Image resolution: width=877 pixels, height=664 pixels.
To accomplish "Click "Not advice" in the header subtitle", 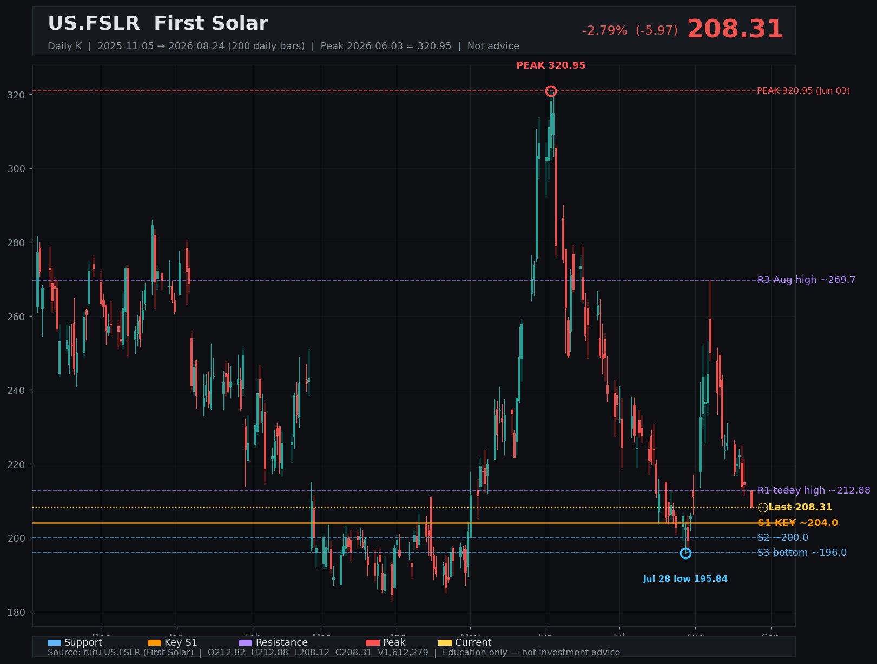I will 493,46.
